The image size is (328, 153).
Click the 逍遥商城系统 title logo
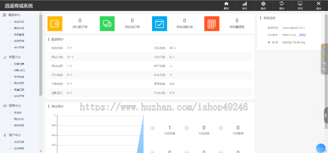pyautogui.click(x=19, y=5)
